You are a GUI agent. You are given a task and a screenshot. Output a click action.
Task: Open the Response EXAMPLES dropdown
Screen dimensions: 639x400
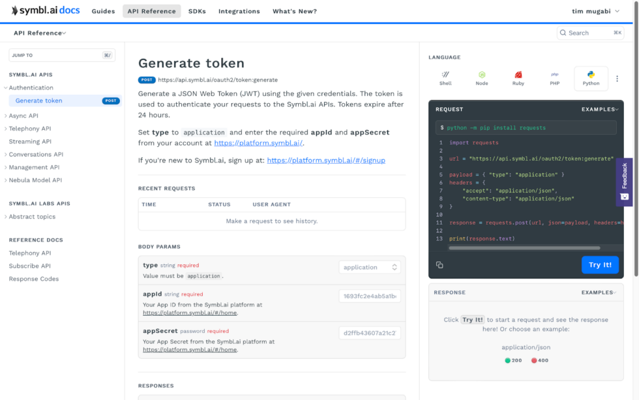click(599, 292)
